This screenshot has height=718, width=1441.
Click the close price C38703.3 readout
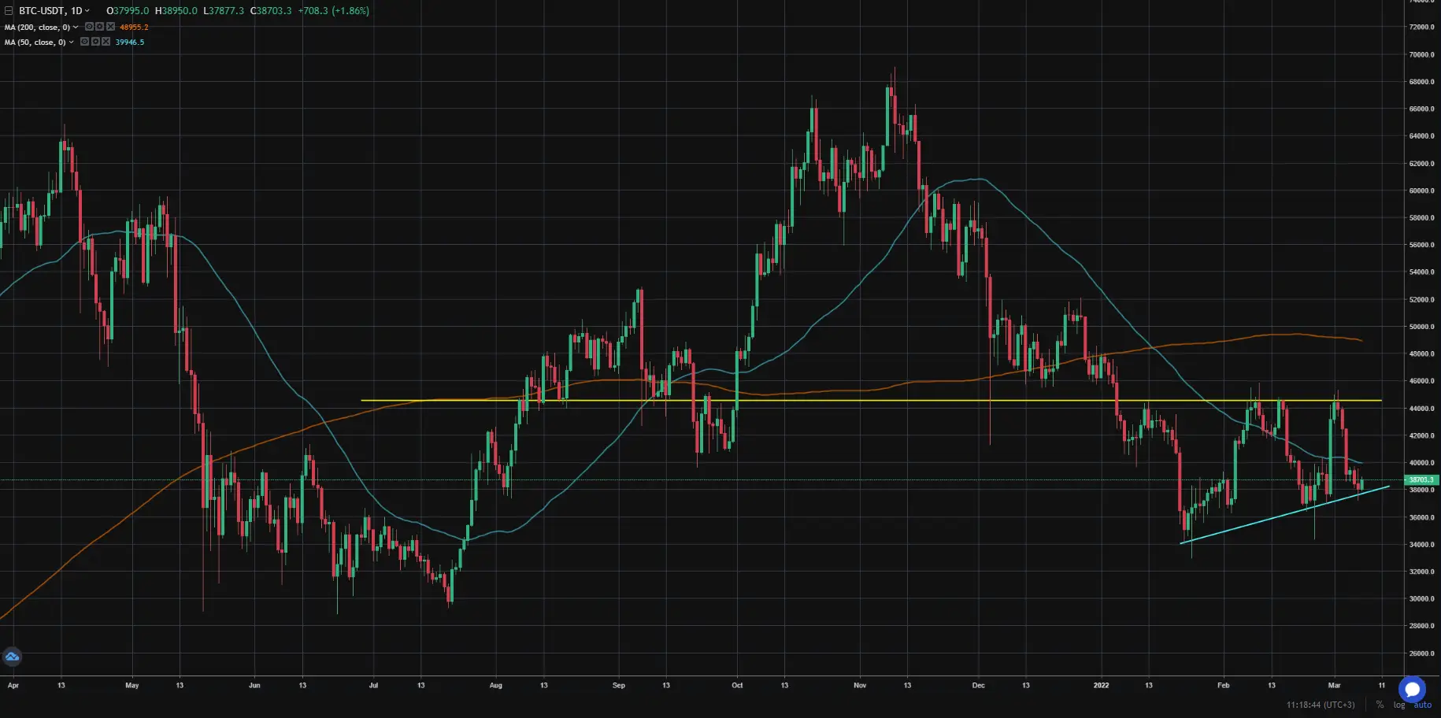[x=271, y=11]
